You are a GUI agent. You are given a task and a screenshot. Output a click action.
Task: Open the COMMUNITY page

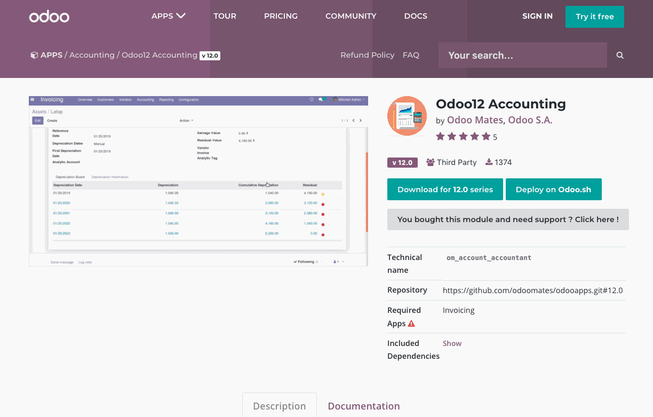[351, 16]
